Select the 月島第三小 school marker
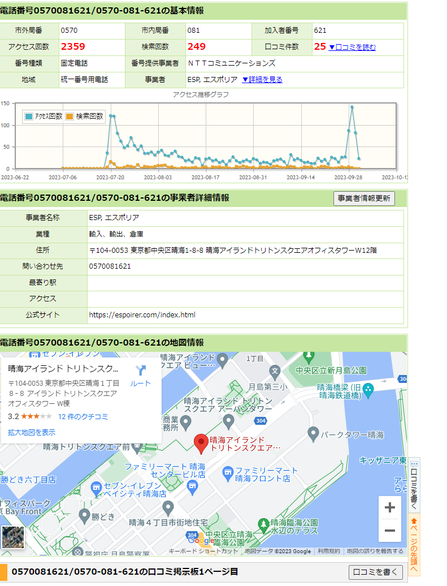Viewport: 447px width, 586px height. click(x=275, y=372)
